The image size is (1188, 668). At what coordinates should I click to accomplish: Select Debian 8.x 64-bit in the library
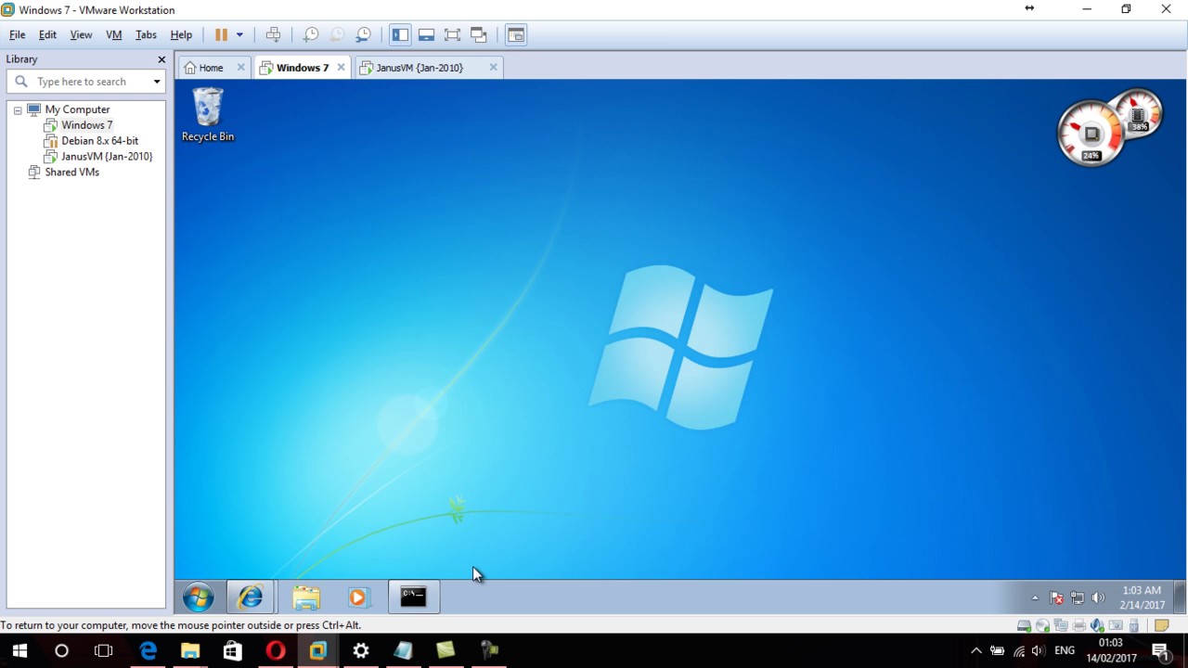click(99, 141)
